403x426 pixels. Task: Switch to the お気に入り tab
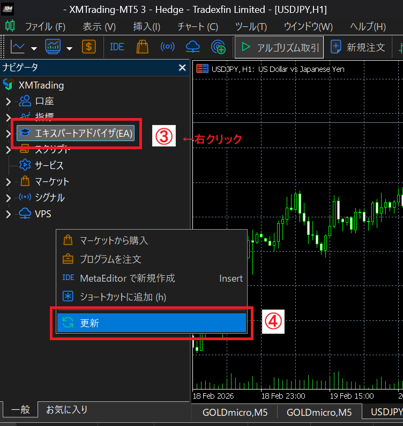[x=66, y=409]
